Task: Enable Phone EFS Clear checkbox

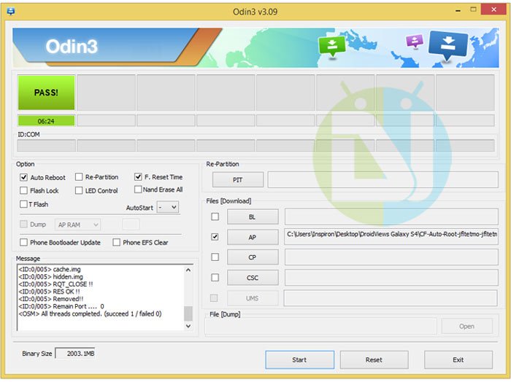Action: click(116, 242)
